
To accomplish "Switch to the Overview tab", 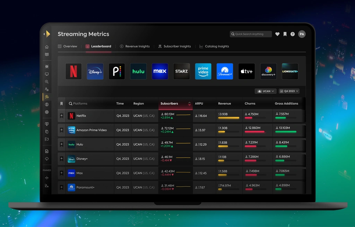I will (x=68, y=46).
